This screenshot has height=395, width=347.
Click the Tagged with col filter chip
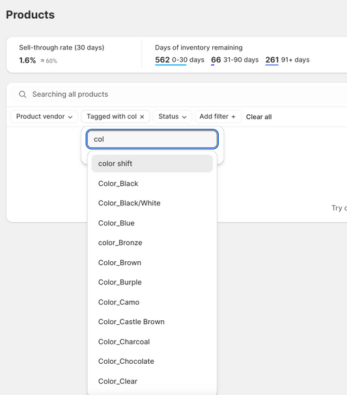(x=111, y=117)
